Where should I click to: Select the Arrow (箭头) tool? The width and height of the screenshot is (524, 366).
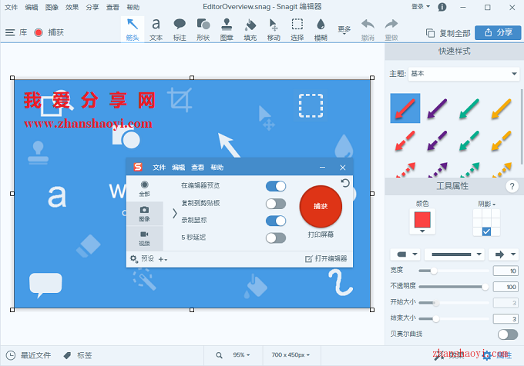click(x=133, y=29)
